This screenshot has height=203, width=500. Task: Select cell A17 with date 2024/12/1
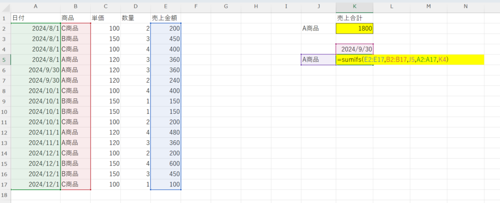(x=35, y=185)
